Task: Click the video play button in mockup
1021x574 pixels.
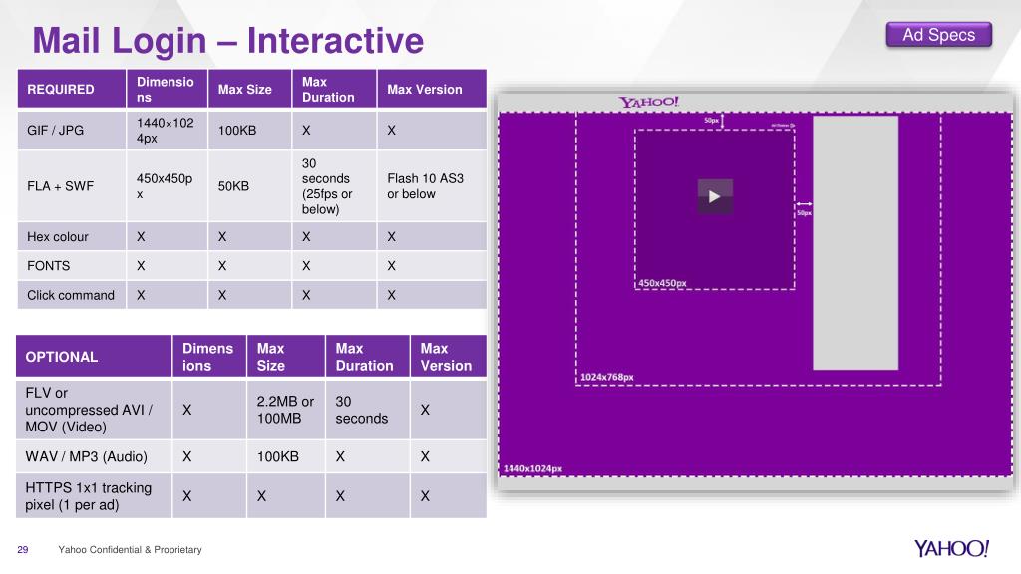Action: point(715,196)
